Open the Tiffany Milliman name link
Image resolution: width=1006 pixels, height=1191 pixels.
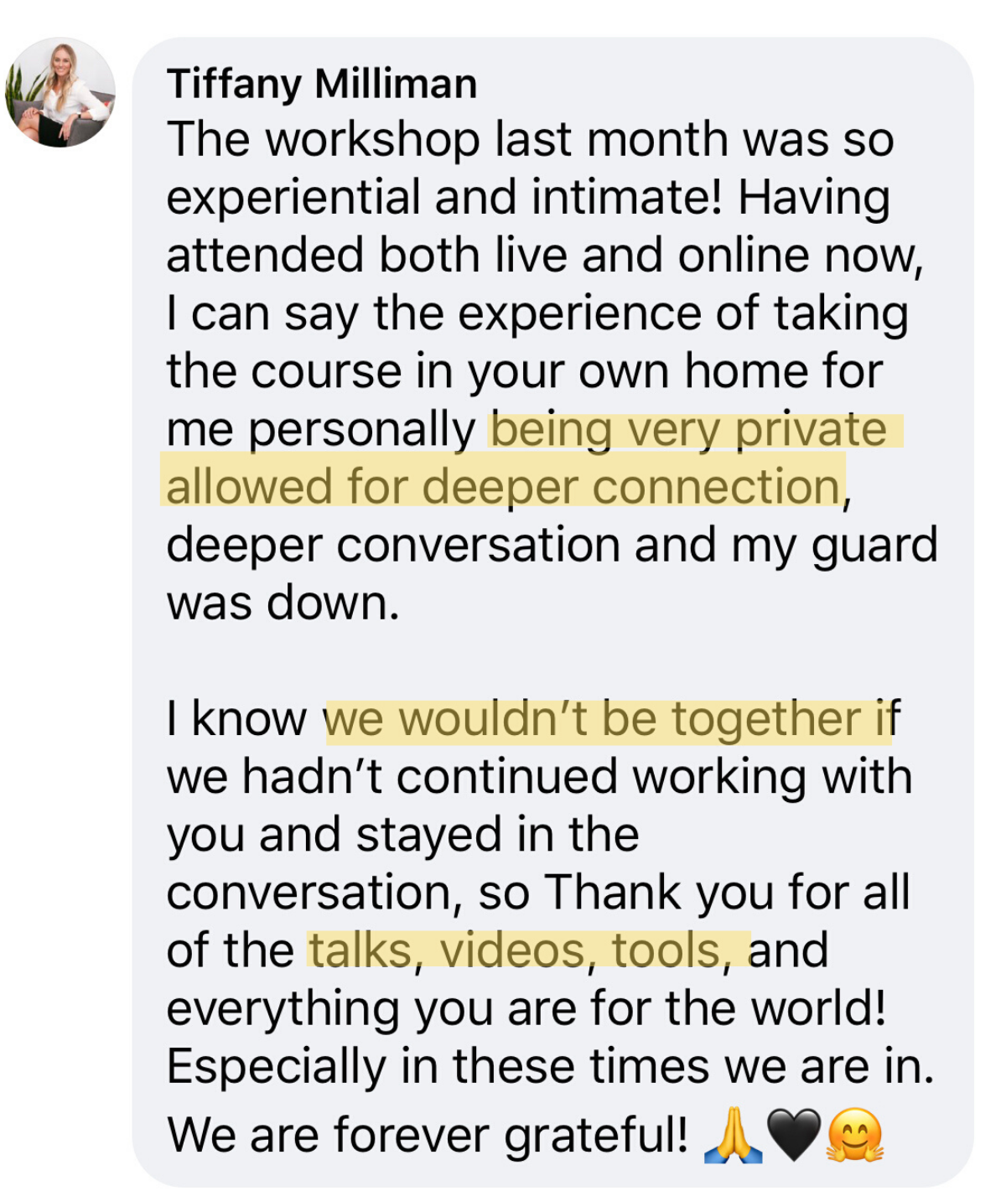click(322, 84)
